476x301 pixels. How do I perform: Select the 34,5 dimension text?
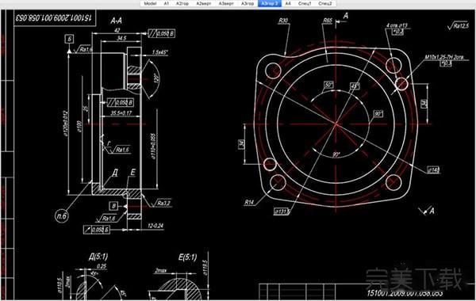pos(121,38)
